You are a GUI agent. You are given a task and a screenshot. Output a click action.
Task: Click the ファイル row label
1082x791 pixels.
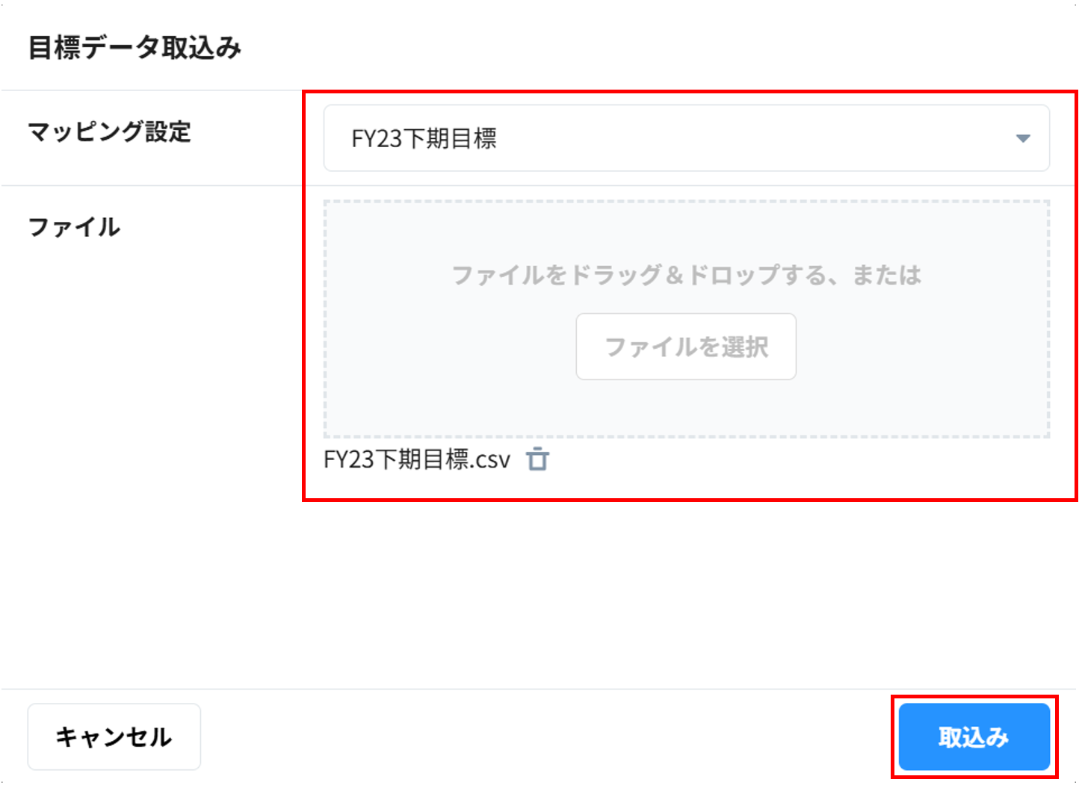click(x=74, y=227)
